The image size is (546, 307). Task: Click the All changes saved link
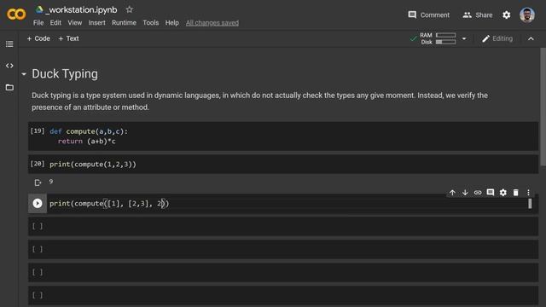click(x=212, y=23)
